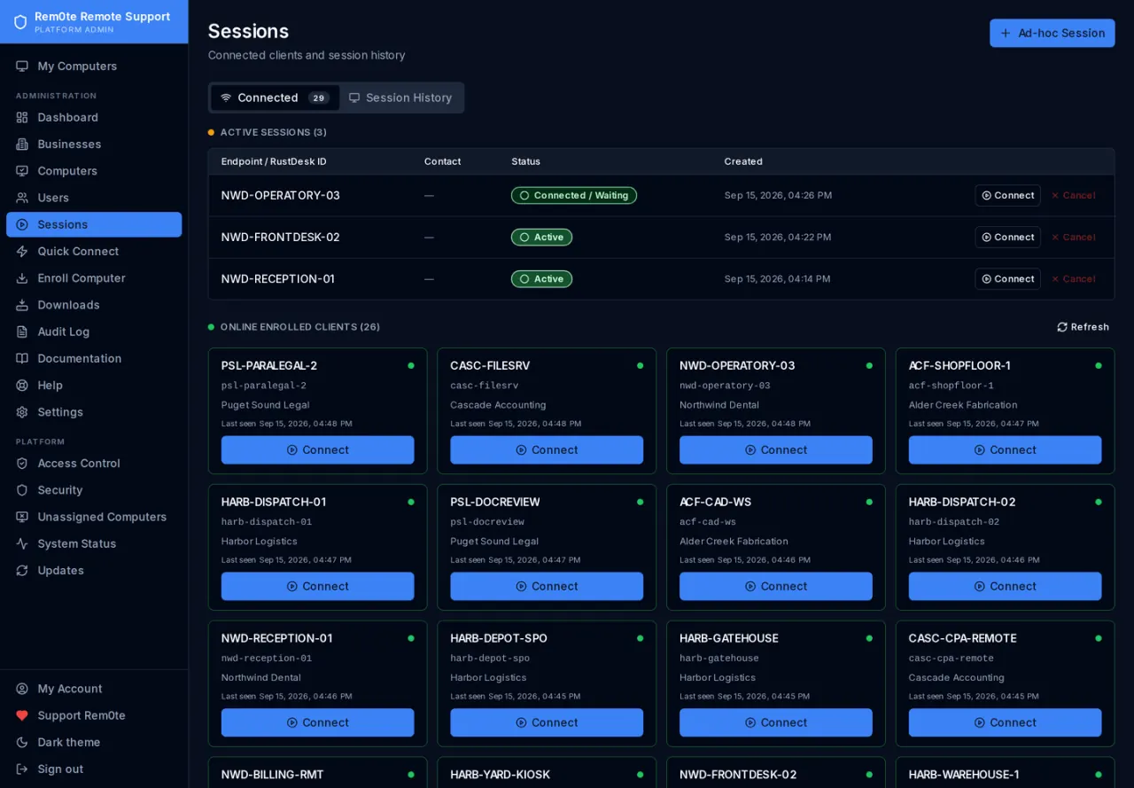Click the casc-filesrv RustDesk ID text
1134x788 pixels.
[484, 386]
